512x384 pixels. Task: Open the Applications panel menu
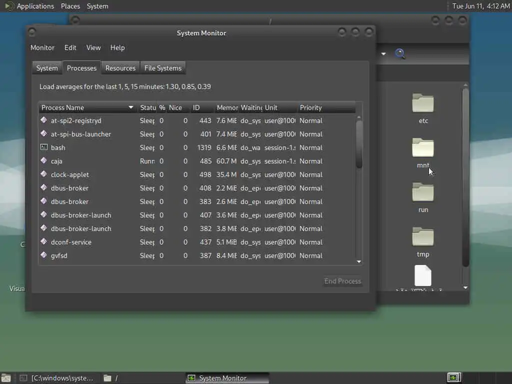pyautogui.click(x=35, y=6)
